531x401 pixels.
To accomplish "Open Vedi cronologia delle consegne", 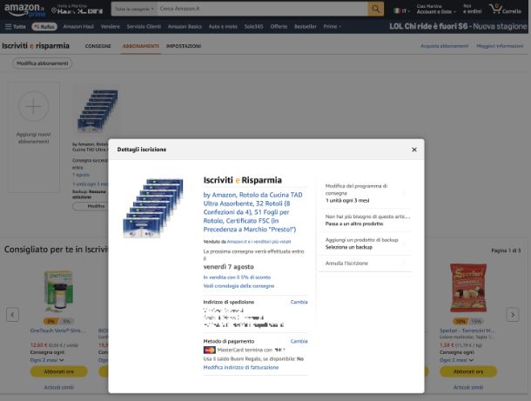I will [239, 286].
